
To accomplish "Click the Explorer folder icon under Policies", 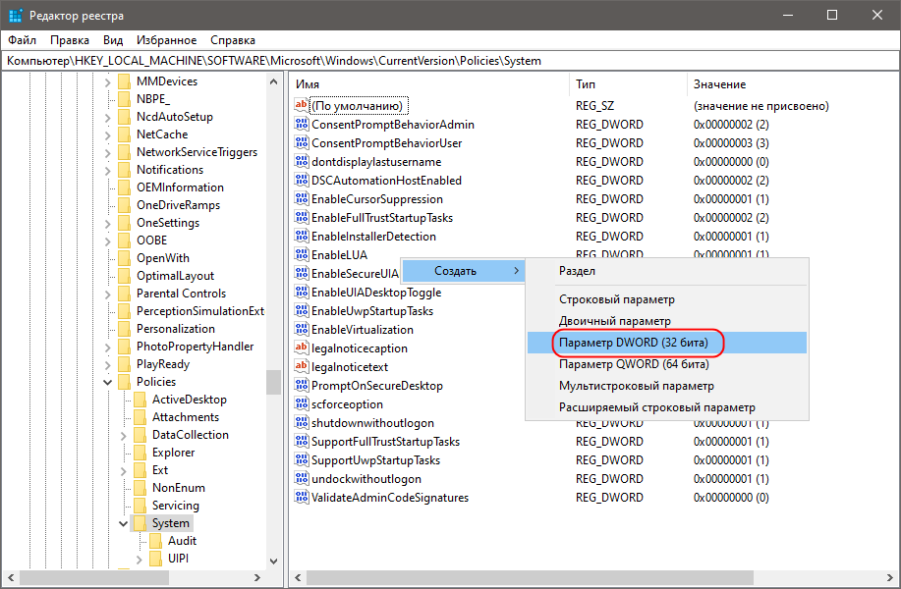I will click(x=140, y=453).
